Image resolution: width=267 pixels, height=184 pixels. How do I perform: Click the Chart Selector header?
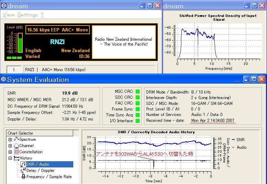(x=40, y=133)
